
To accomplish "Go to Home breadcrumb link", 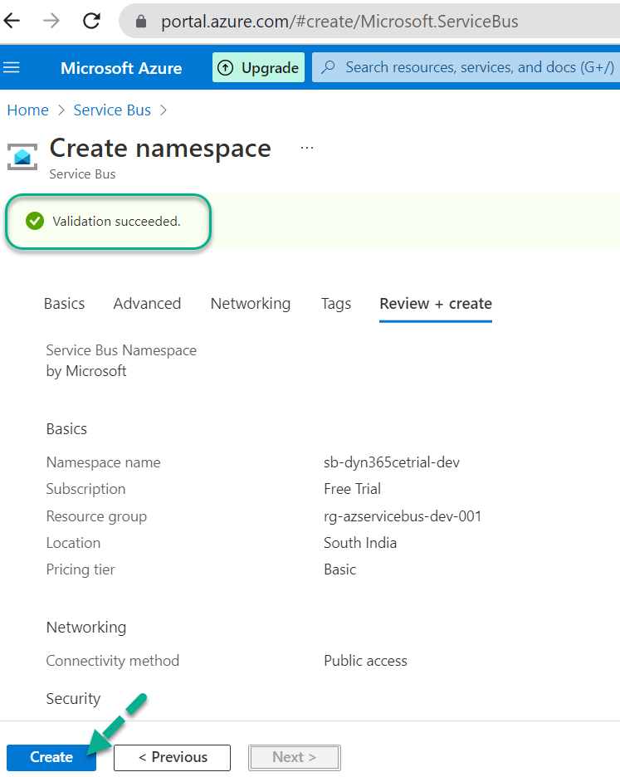I will pos(27,110).
